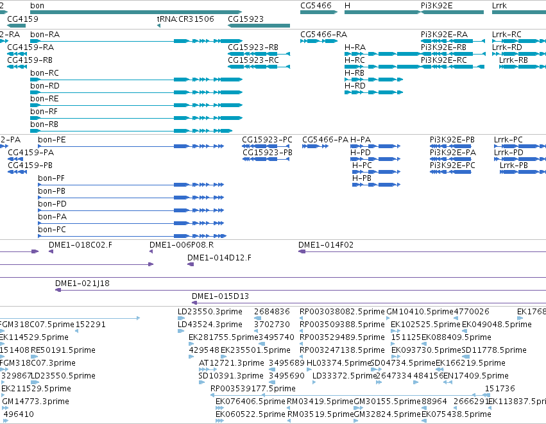Viewport: 546px width, 424px height.
Task: Click the EK076406.5prime EST label
Action: click(x=251, y=402)
